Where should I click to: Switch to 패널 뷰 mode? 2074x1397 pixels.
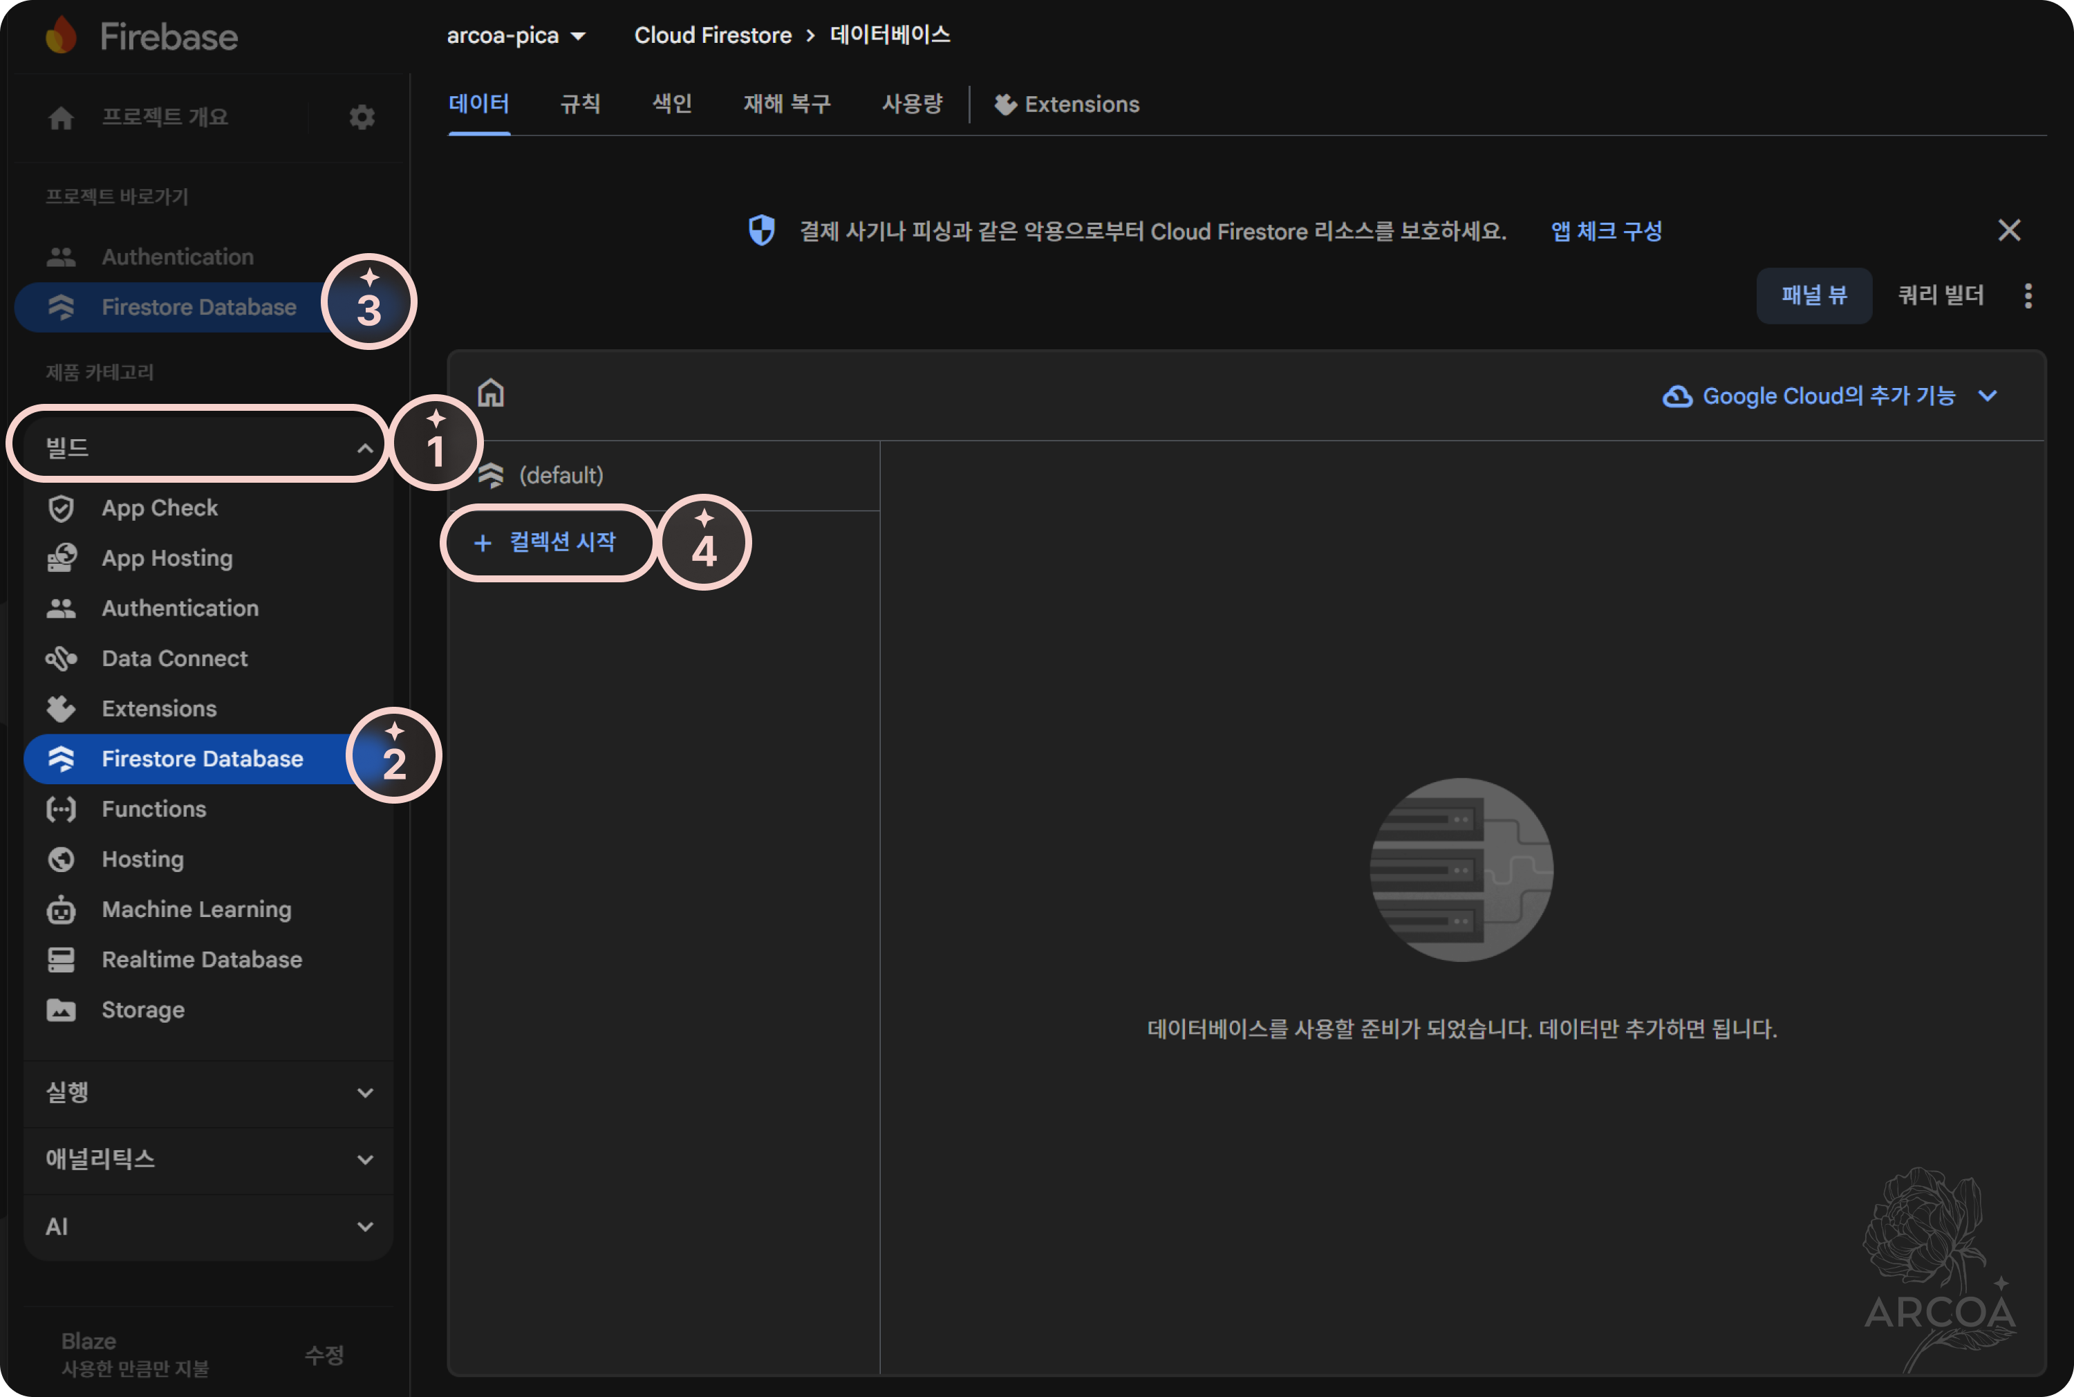(1813, 296)
